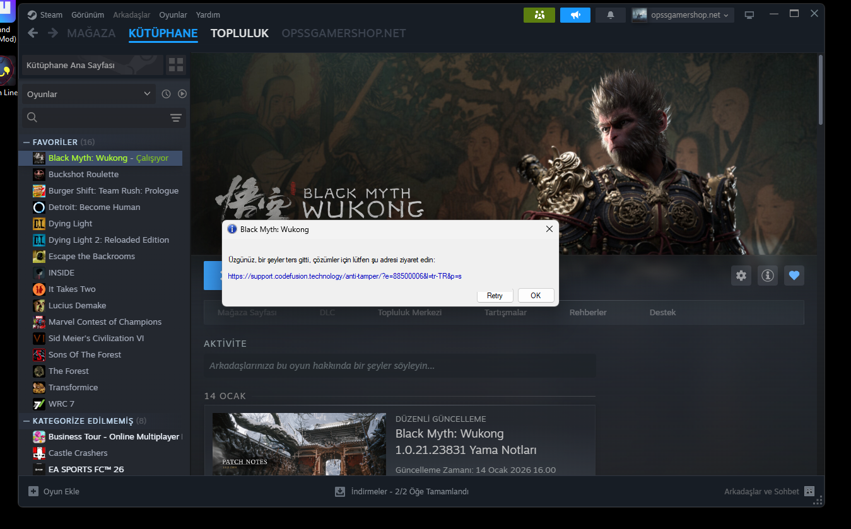Click the WRC 7 game icon
This screenshot has width=851, height=529.
pyautogui.click(x=38, y=404)
